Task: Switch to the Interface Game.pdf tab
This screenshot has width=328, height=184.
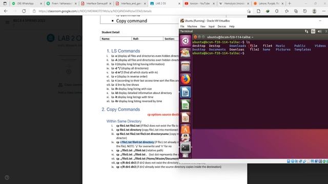Action: point(96,4)
